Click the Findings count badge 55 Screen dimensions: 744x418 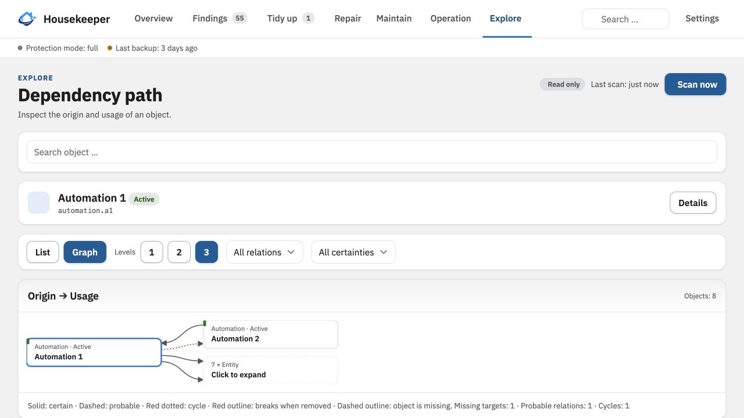(x=239, y=18)
